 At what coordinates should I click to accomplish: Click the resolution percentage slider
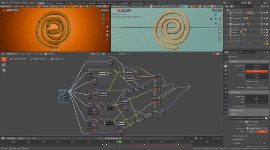coord(256,71)
